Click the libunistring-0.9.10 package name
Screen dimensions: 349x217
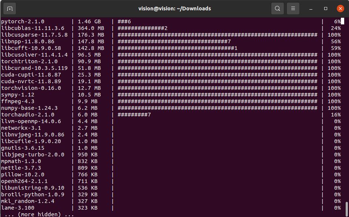point(33,188)
